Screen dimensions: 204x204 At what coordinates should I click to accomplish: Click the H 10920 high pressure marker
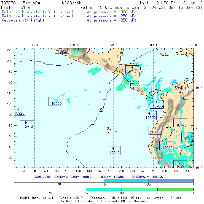point(20,111)
